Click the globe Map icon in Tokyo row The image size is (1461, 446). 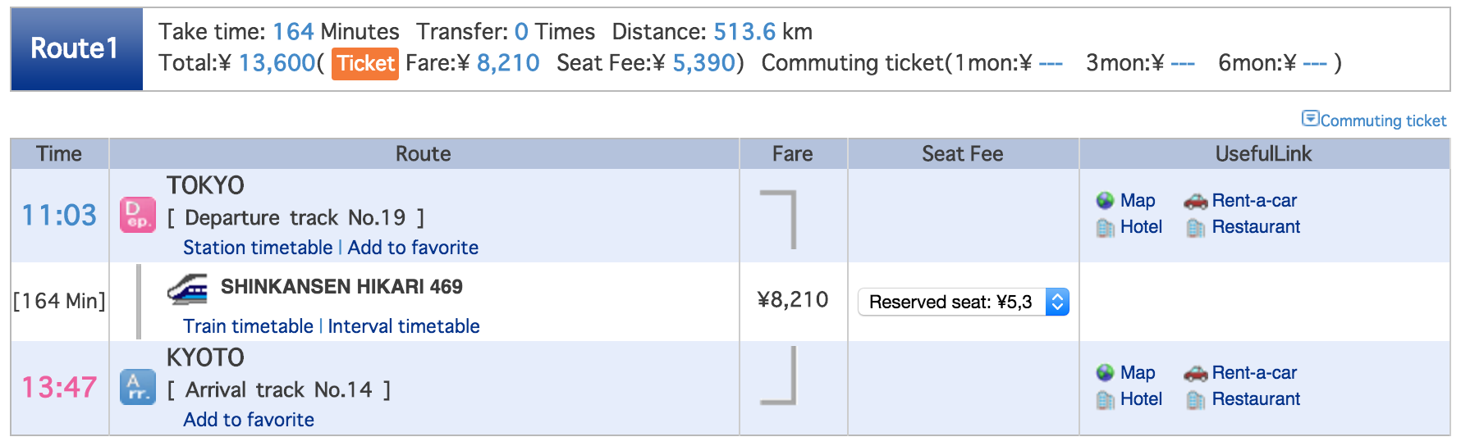(x=1106, y=201)
